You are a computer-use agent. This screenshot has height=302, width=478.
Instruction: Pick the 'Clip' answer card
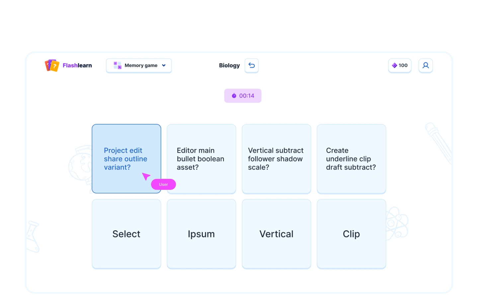pyautogui.click(x=352, y=234)
